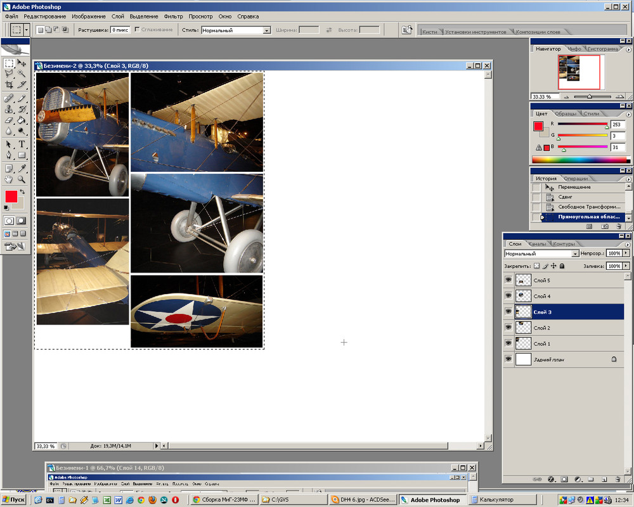Toggle visibility of Слой 2
Image resolution: width=634 pixels, height=507 pixels.
click(x=508, y=328)
